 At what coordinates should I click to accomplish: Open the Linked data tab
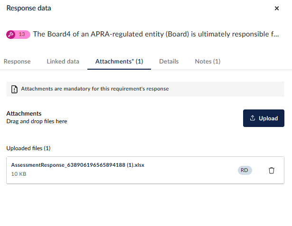coord(63,62)
